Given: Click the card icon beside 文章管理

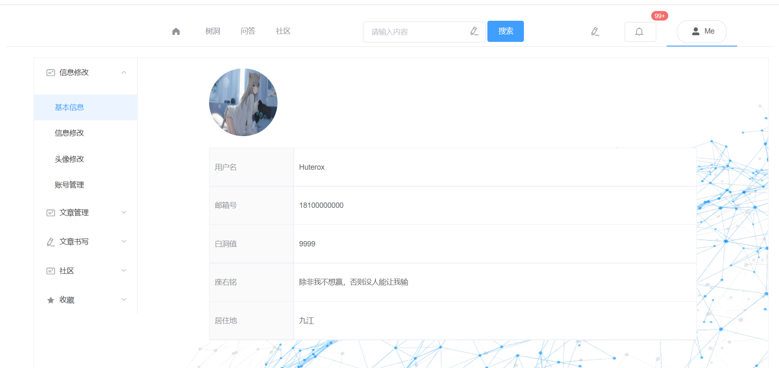Looking at the screenshot, I should pos(51,213).
